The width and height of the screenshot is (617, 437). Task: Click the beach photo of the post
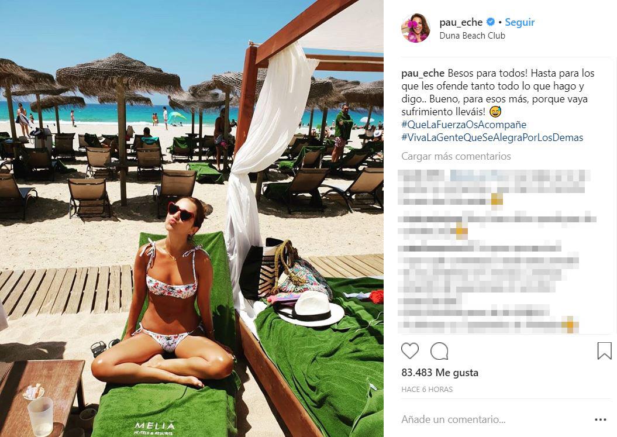(192, 219)
